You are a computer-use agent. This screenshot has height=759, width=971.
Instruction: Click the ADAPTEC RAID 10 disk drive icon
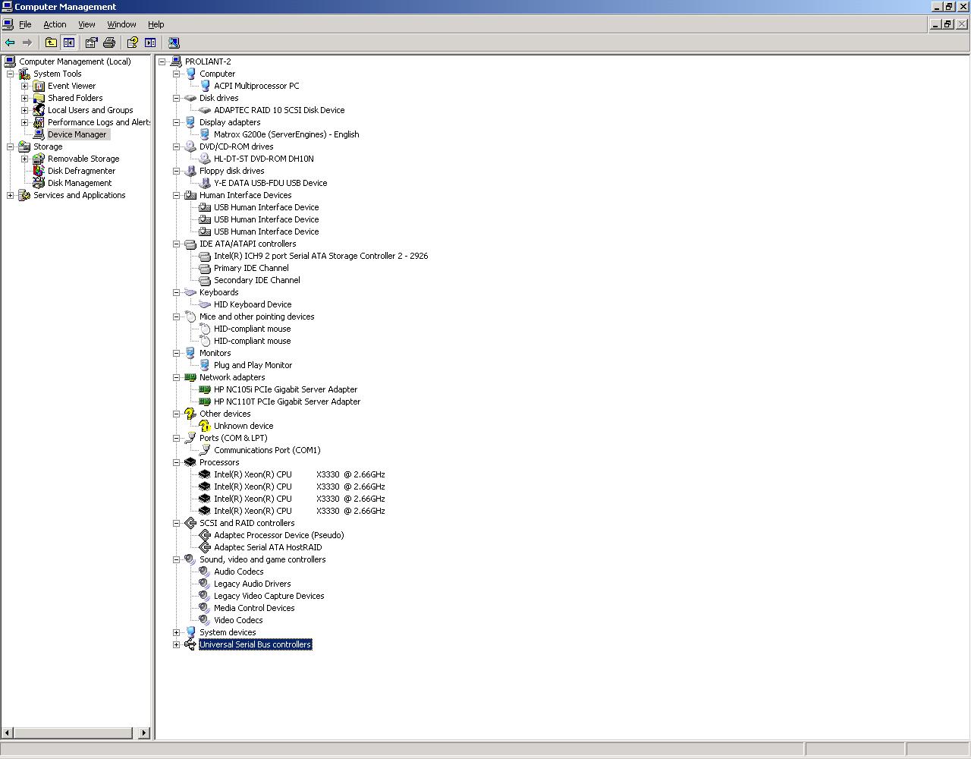(205, 110)
